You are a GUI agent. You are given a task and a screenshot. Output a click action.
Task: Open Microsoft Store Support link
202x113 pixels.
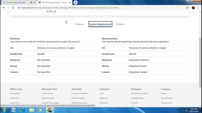coord(50,103)
